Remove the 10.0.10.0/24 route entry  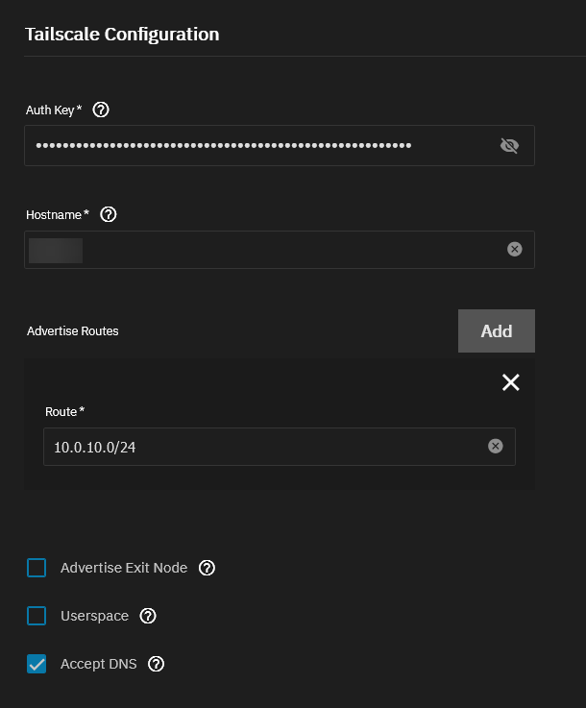[511, 382]
